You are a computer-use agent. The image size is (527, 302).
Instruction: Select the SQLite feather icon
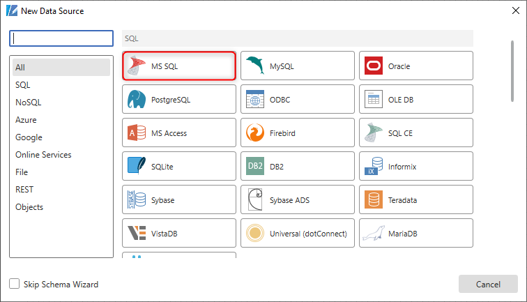tap(137, 166)
